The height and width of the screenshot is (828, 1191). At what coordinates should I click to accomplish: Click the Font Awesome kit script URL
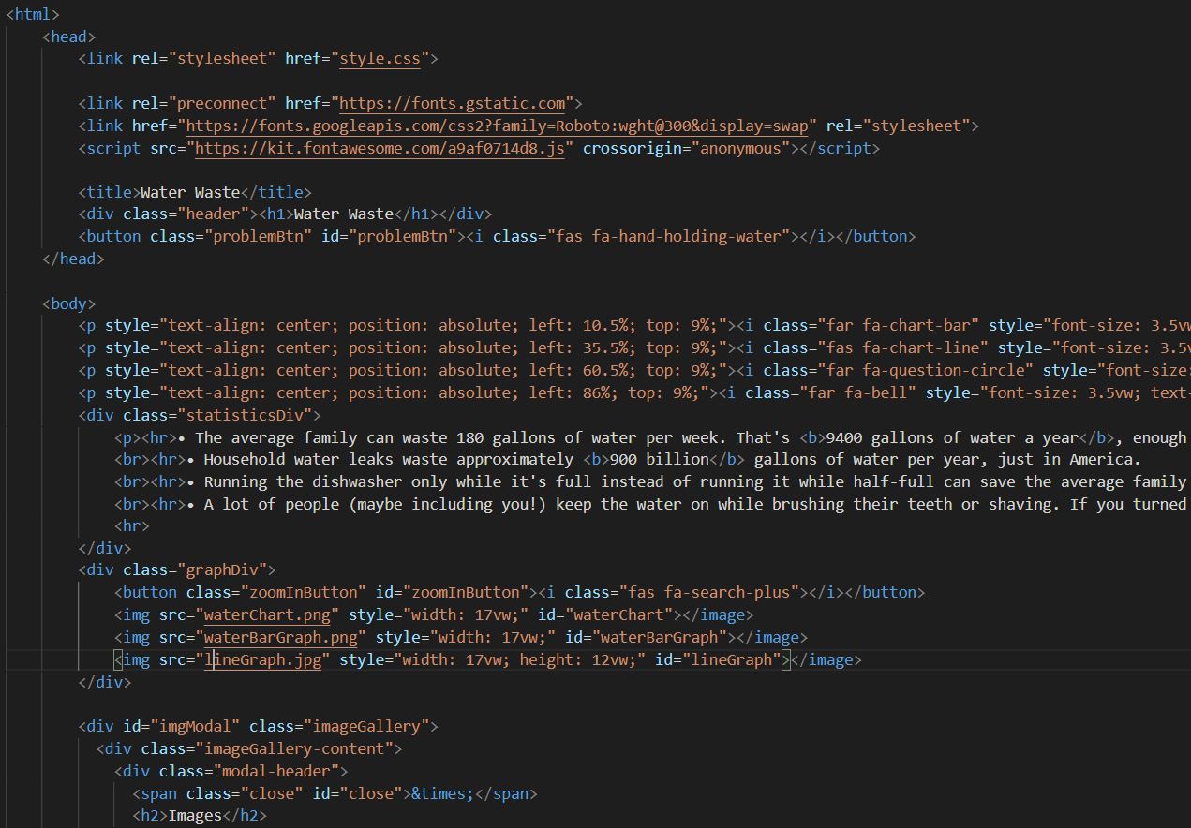point(379,148)
